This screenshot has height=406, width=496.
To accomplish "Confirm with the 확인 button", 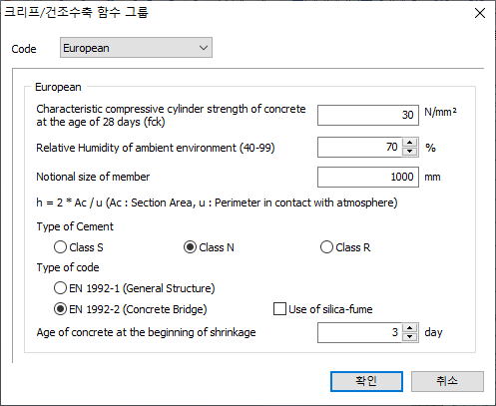I will tap(366, 381).
